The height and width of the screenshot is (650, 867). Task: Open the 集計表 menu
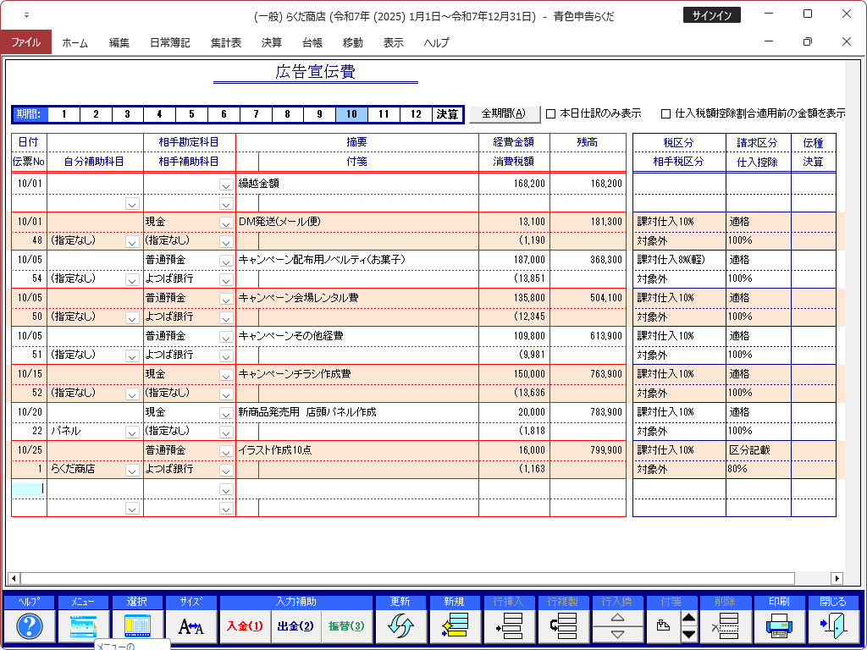pyautogui.click(x=226, y=42)
